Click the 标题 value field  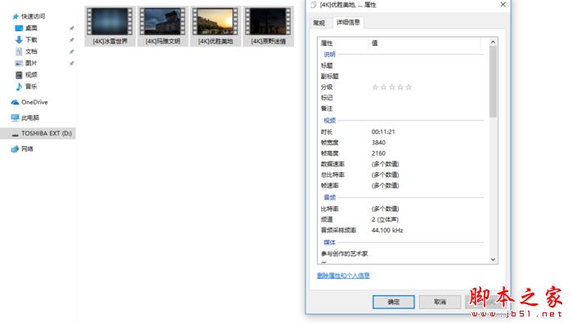click(427, 65)
